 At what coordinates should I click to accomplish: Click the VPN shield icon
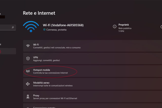point(28,59)
